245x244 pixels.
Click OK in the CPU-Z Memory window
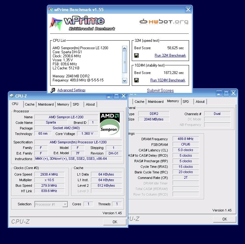pyautogui.click(x=225, y=219)
